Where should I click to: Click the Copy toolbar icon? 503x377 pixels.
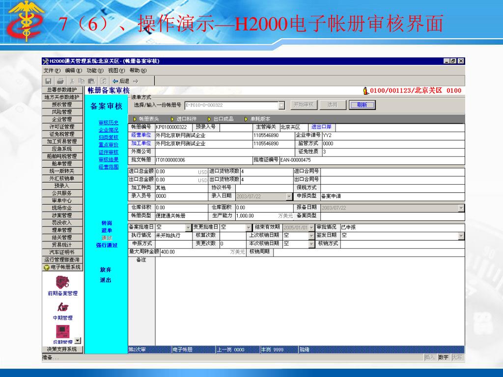coord(82,81)
